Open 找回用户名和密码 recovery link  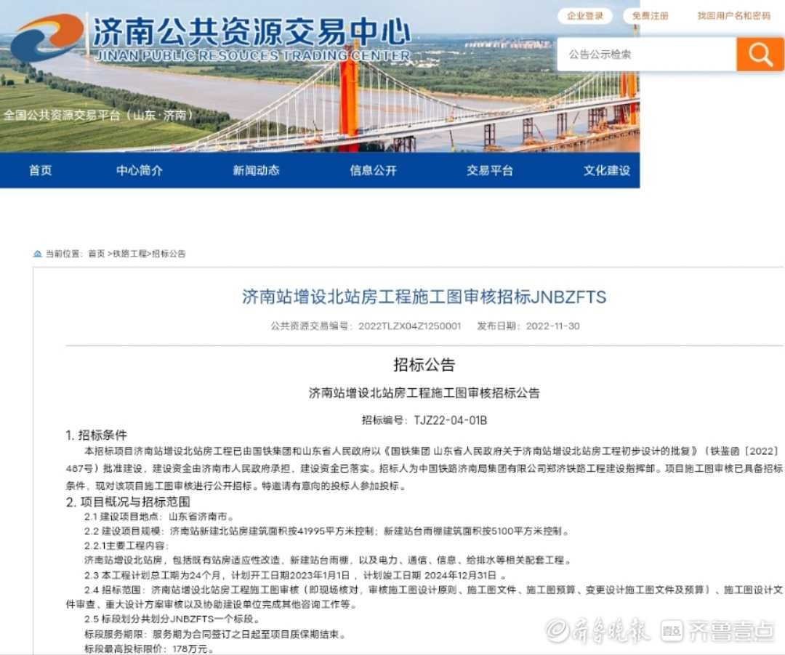tap(733, 16)
